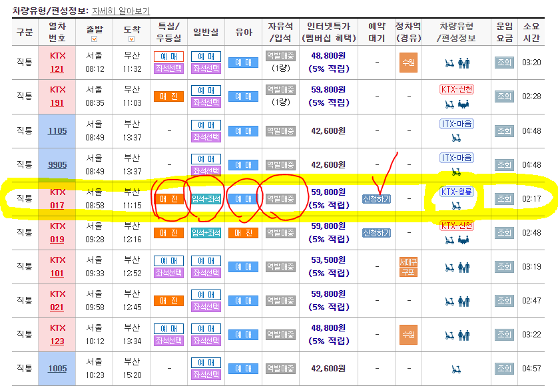Click the wheelchair icon in train 1005 row
The height and width of the screenshot is (390, 558).
pos(456,370)
